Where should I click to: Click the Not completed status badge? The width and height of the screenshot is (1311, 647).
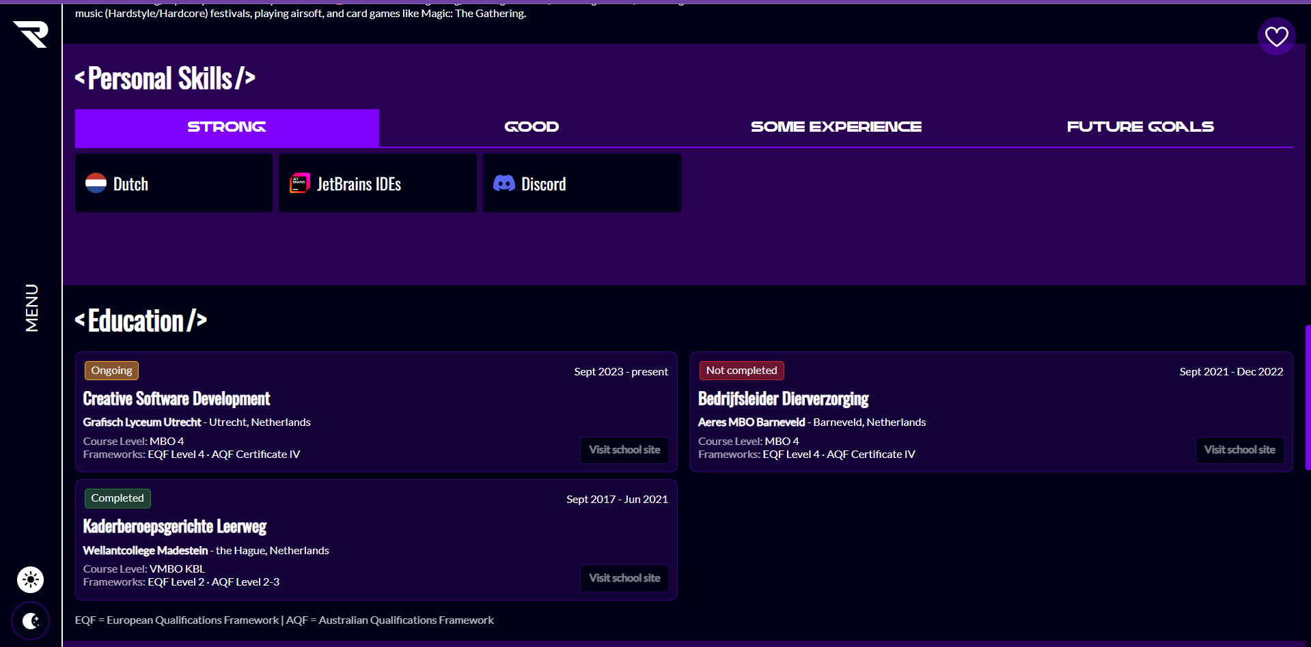coord(741,371)
